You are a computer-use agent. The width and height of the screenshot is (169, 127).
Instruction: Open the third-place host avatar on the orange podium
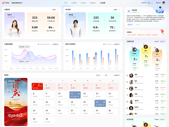(157, 50)
